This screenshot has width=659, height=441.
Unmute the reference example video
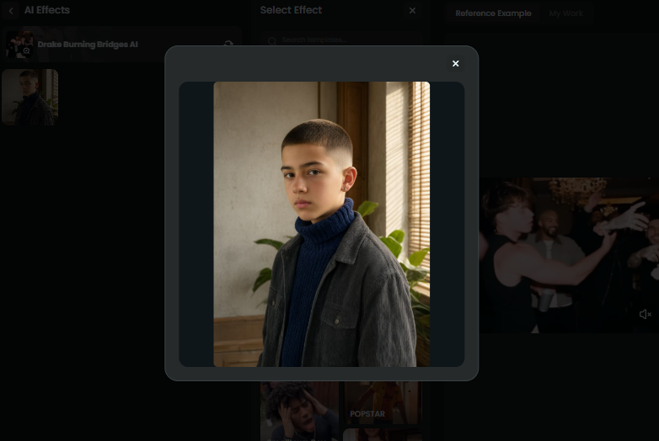645,314
